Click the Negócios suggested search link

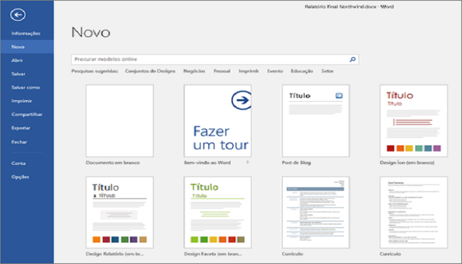click(x=195, y=71)
